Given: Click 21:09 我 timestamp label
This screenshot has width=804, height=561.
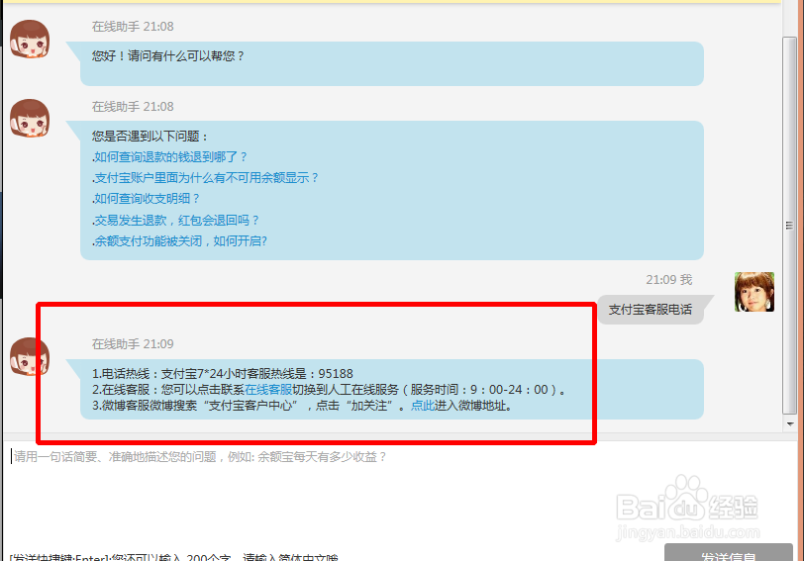Looking at the screenshot, I should click(669, 280).
